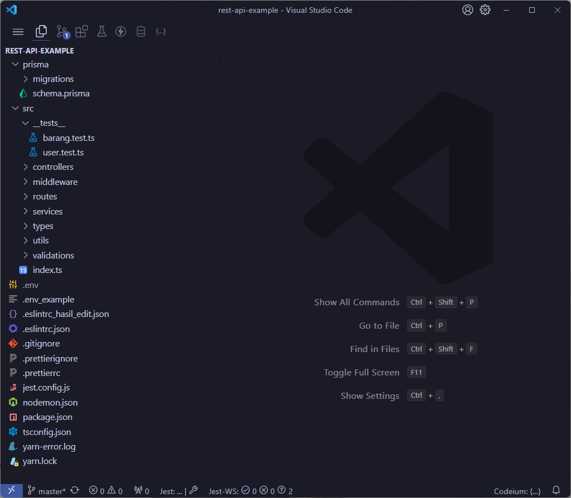Click the ports forwarded antenna indicator
This screenshot has width=571, height=498.
click(x=141, y=491)
